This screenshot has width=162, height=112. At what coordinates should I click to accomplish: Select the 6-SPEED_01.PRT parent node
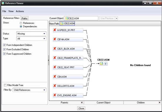pyautogui.click(x=68, y=30)
